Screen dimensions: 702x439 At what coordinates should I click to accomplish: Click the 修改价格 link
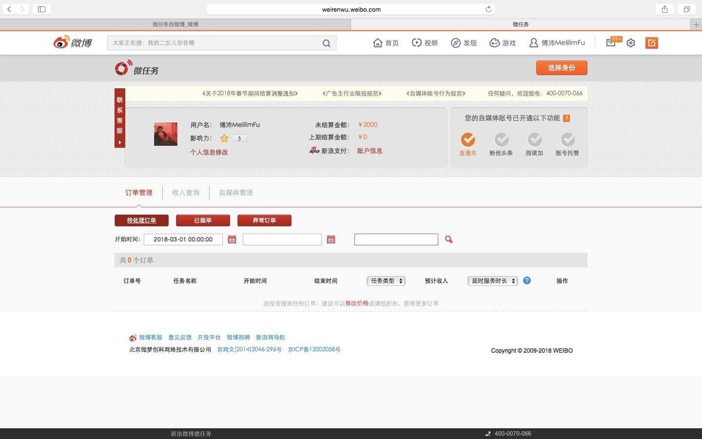(357, 303)
